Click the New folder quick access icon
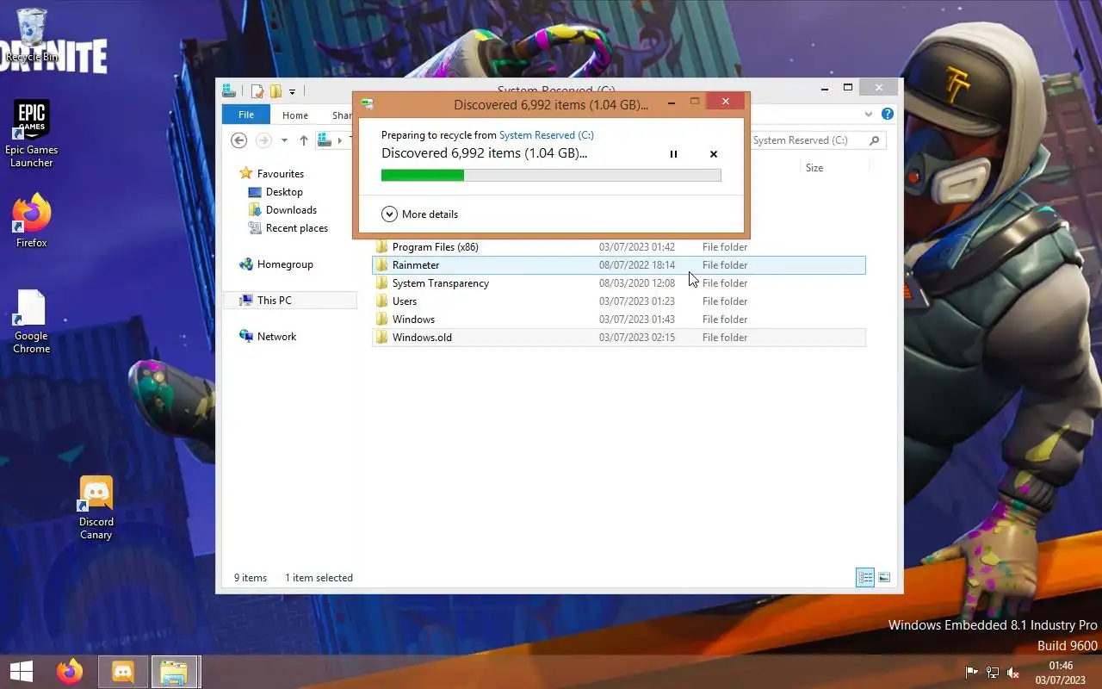The image size is (1102, 689). click(x=275, y=90)
